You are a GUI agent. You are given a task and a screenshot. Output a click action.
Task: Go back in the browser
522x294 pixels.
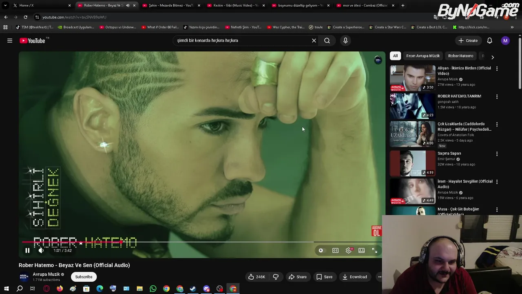point(6,17)
